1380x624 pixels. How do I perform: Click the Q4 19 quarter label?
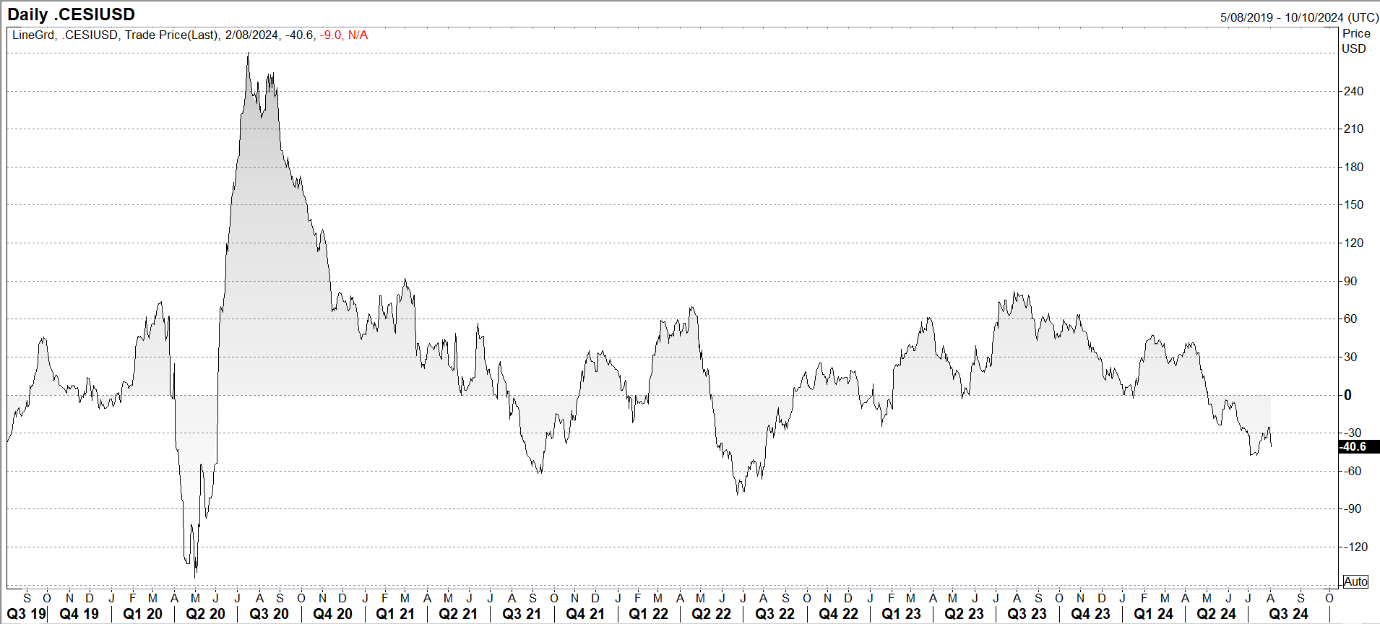coord(79,614)
